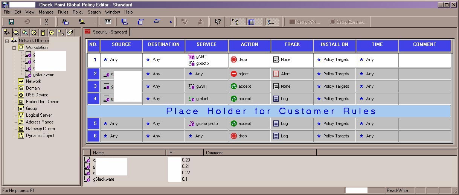Click the gNBT service in rule 1

[x=201, y=56]
